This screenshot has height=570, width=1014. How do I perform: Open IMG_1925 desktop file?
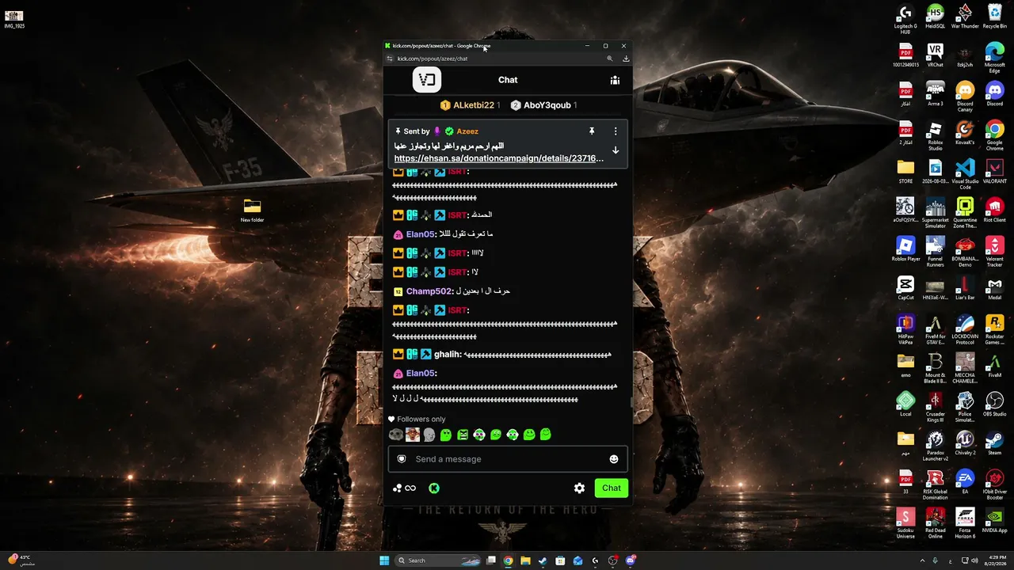coord(14,19)
